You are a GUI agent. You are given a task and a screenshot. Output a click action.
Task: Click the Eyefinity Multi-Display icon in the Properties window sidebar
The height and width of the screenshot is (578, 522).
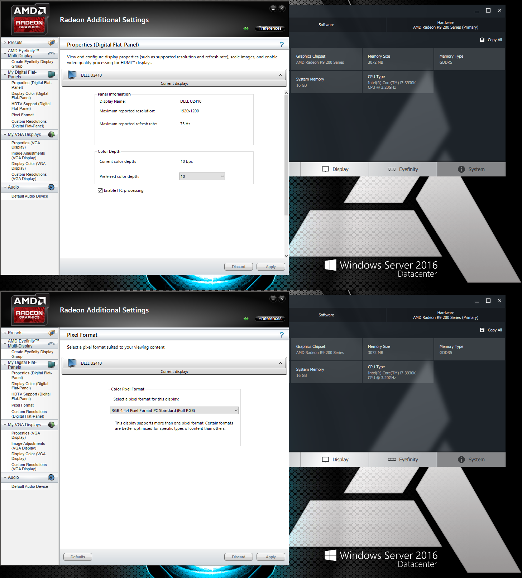[x=52, y=53]
